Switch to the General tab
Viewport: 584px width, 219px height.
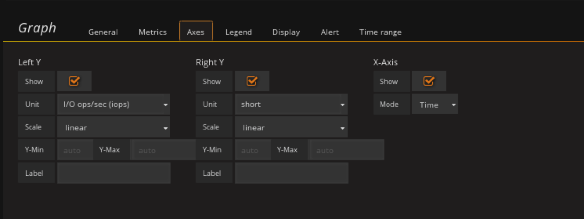[103, 32]
